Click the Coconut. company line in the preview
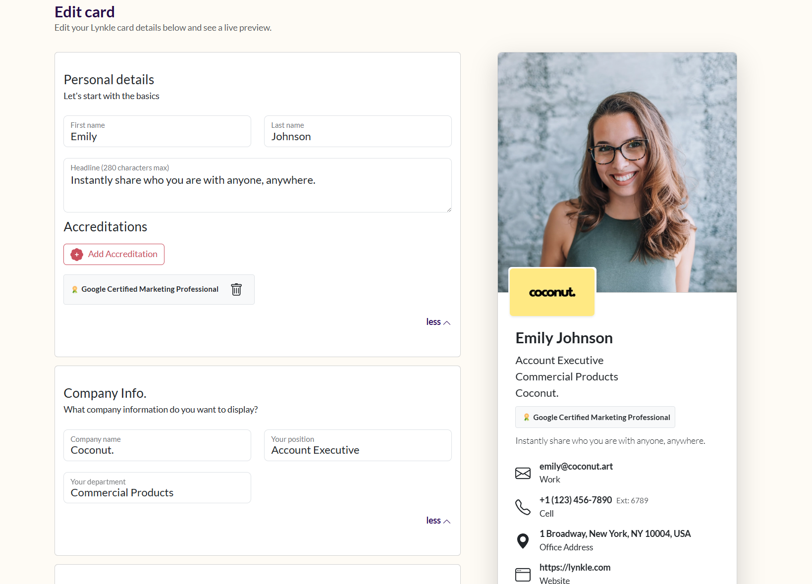The image size is (812, 584). 537,393
